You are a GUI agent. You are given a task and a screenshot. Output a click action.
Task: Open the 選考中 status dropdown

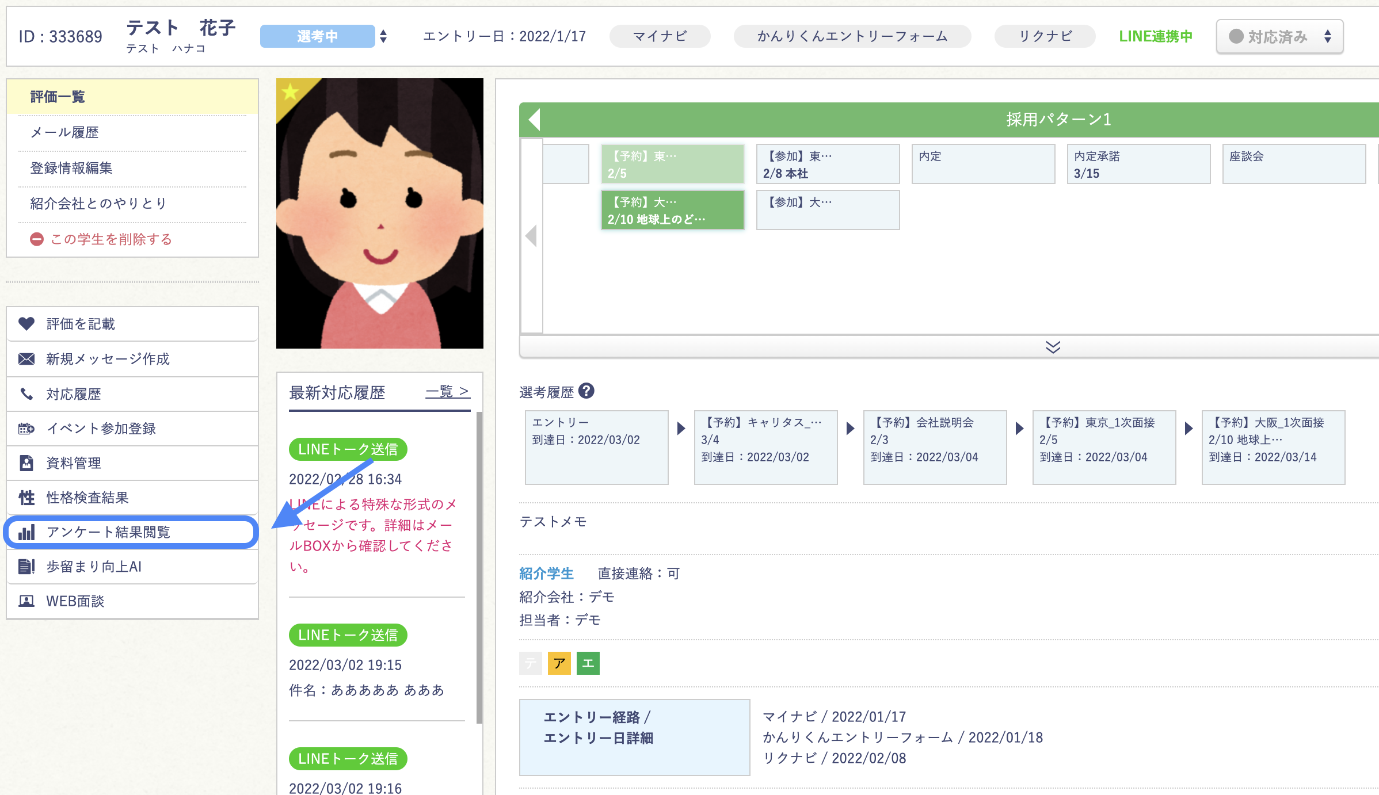(x=323, y=36)
